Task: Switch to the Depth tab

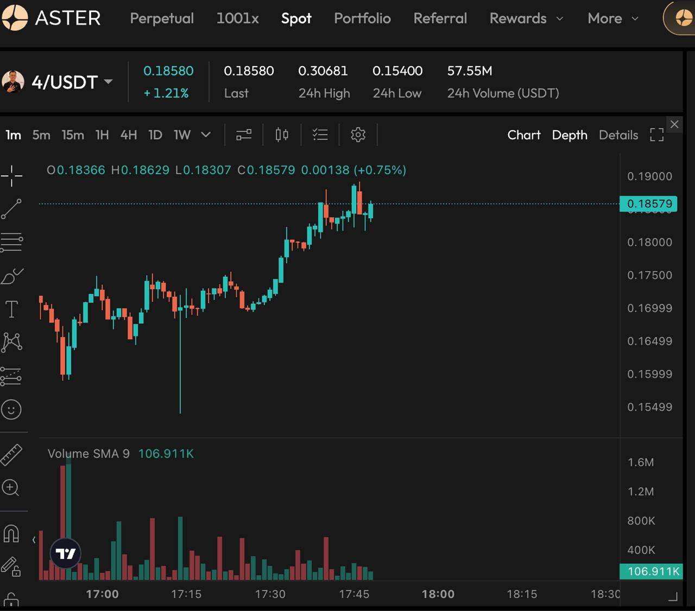Action: click(570, 135)
